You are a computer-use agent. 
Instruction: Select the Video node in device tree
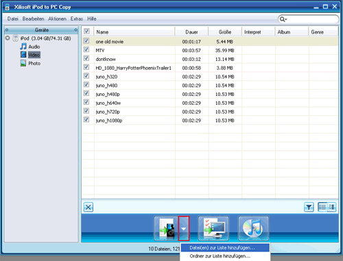(x=34, y=55)
